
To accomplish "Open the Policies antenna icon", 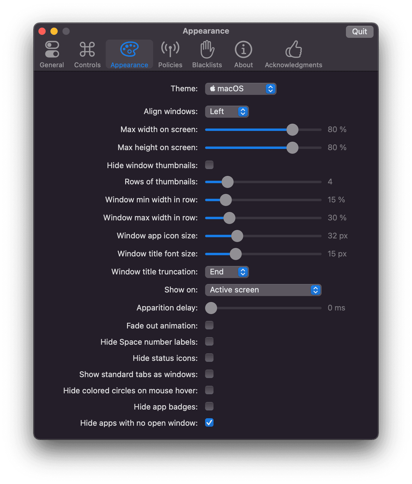I will [x=170, y=50].
